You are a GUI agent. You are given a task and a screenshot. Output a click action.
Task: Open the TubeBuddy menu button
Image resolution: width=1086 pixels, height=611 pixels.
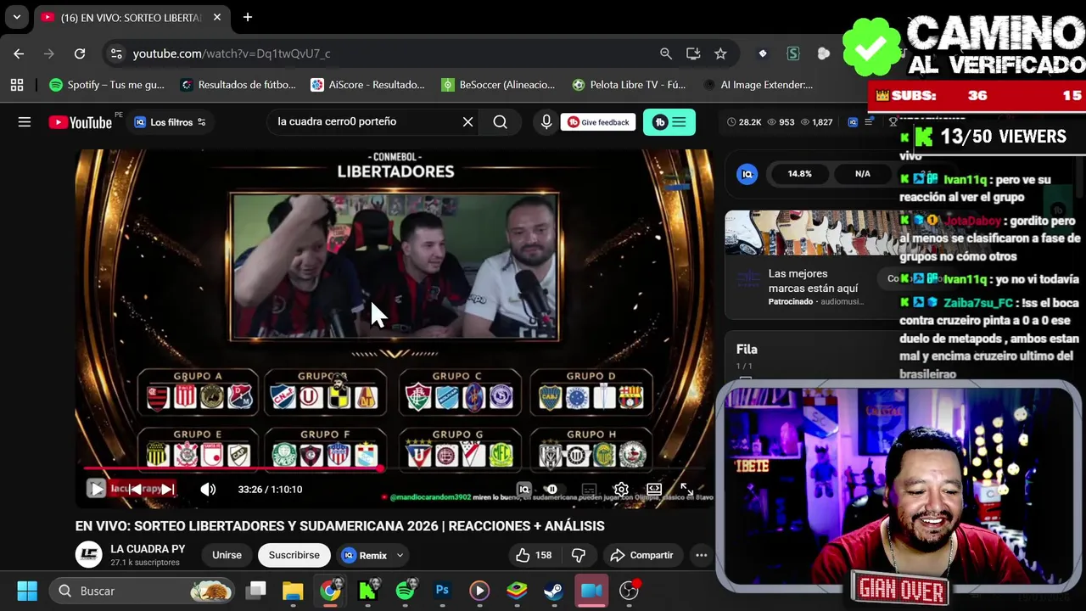(669, 122)
